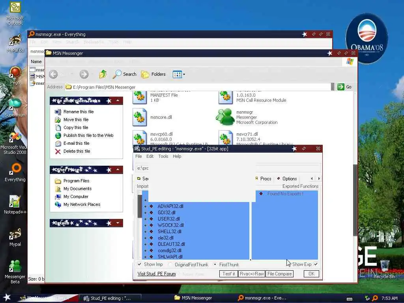Open Stud_PE Help menu
This screenshot has width=404, height=303.
[x=177, y=156]
